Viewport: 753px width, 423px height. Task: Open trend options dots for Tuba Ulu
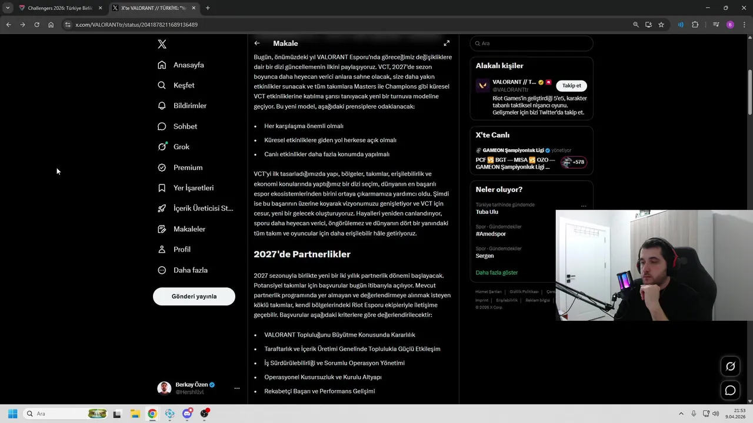[584, 206]
